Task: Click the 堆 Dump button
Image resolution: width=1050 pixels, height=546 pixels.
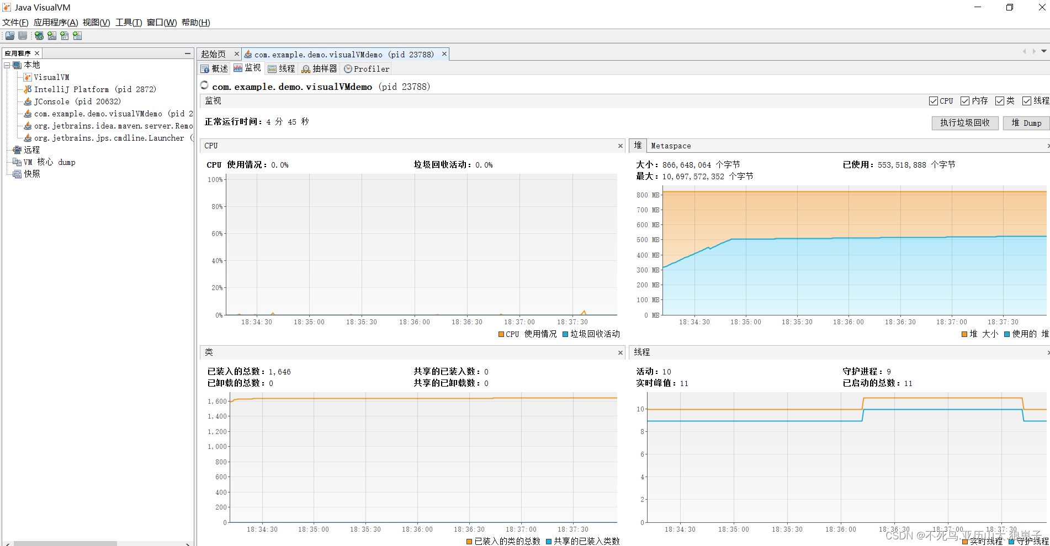Action: coord(1026,122)
